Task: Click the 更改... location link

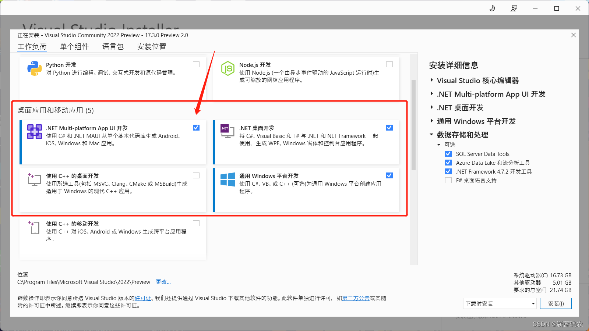Action: 163,282
